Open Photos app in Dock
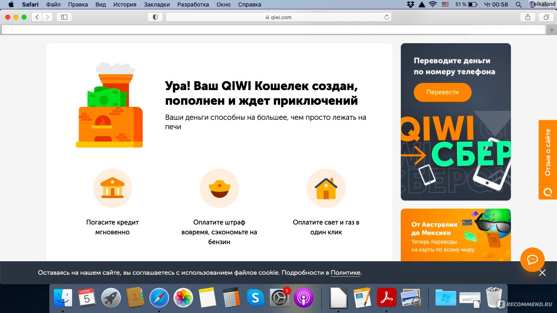 183,298
